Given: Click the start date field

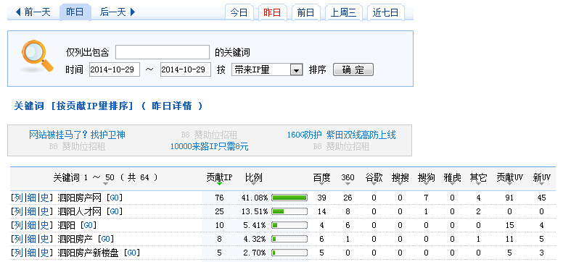Looking at the screenshot, I should [x=115, y=70].
